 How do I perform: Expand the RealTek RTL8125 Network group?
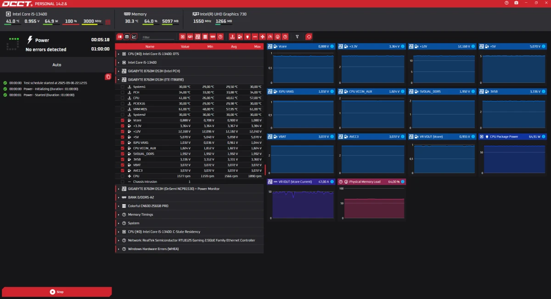coord(118,240)
